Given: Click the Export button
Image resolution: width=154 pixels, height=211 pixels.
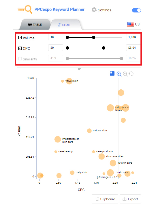Looking at the screenshot, I should coord(130,199).
